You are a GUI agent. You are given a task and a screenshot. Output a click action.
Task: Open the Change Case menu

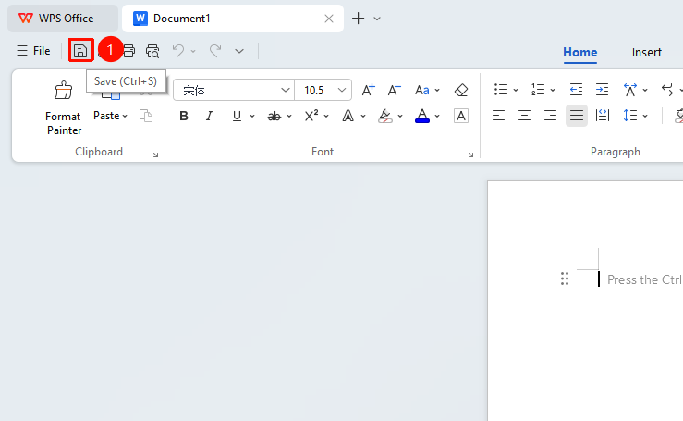427,91
